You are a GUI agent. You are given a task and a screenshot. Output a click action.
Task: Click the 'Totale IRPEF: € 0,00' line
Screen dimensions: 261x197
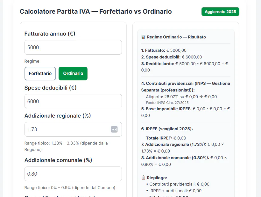166,138
